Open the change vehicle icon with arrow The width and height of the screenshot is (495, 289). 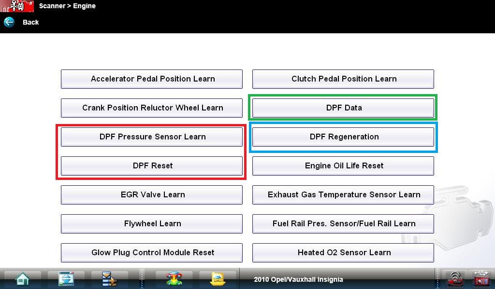(x=174, y=279)
